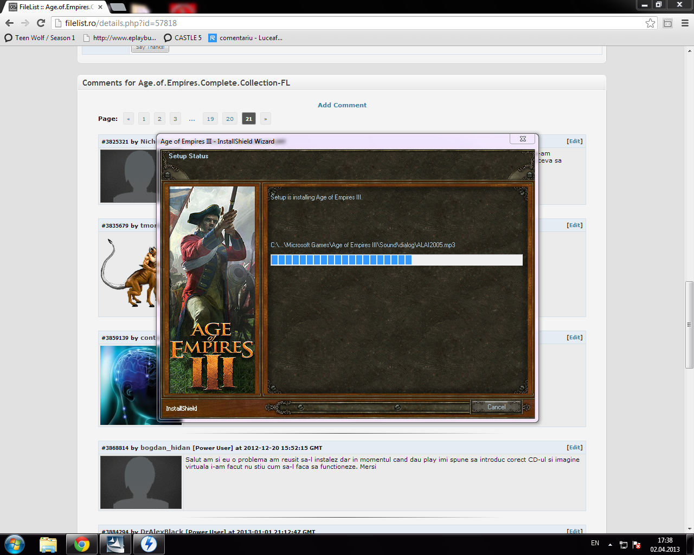Click the Daemon Tools lightning taskbar icon

(149, 544)
